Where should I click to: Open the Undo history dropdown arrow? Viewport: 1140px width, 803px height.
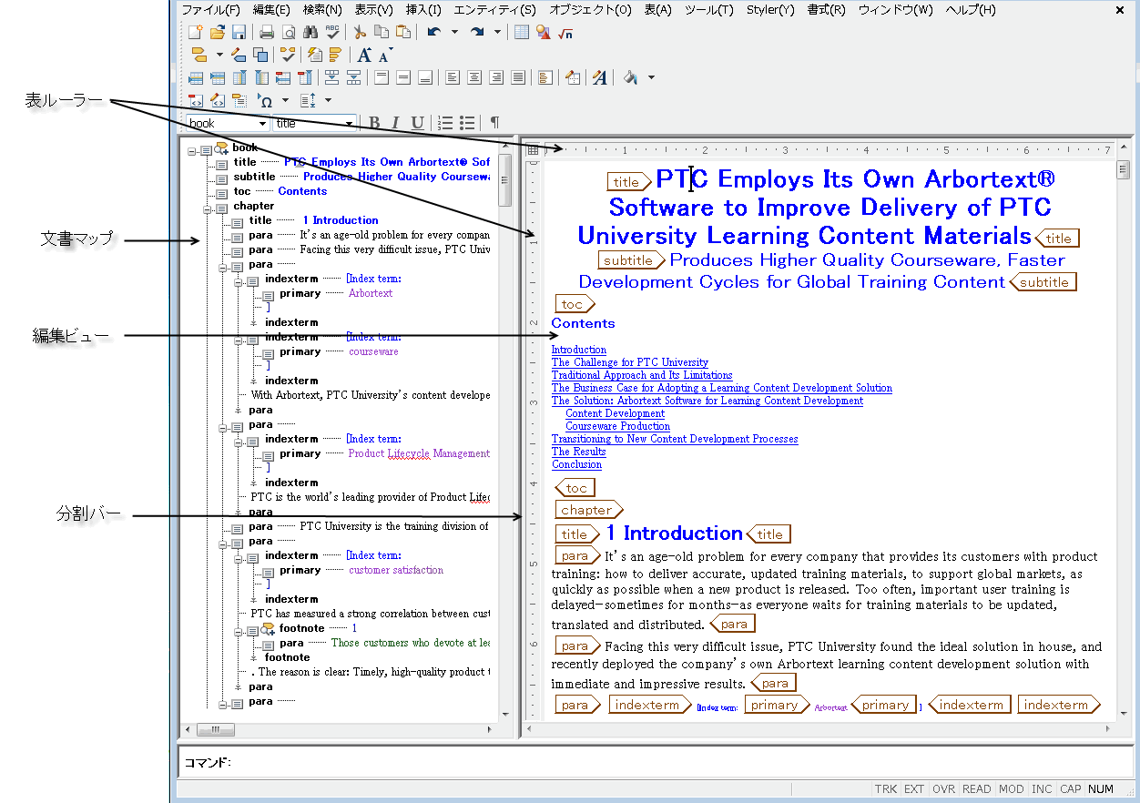(454, 32)
